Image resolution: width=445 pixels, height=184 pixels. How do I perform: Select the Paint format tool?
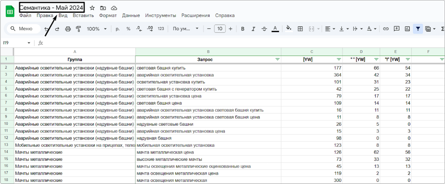tap(79, 29)
